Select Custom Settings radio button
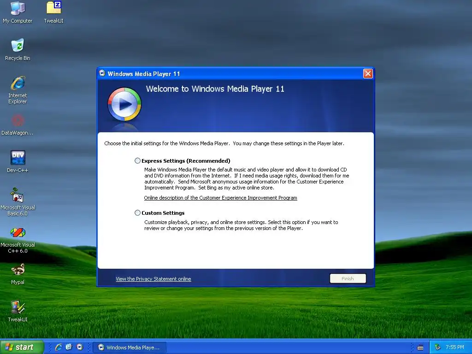472x354 pixels. click(x=137, y=213)
